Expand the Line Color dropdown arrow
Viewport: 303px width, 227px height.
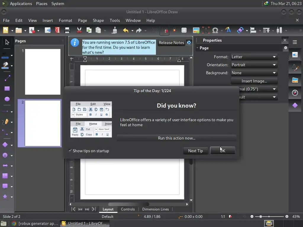point(12,56)
